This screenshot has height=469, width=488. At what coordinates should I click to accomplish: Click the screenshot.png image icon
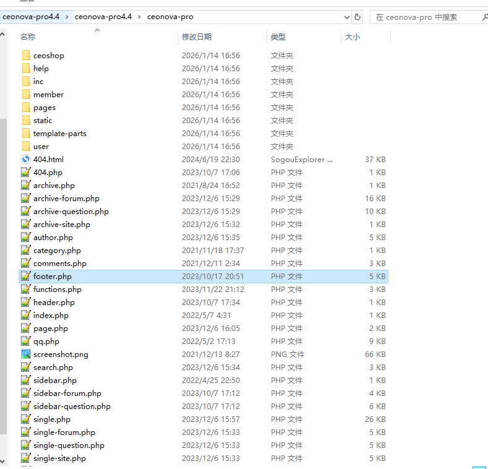click(x=26, y=355)
